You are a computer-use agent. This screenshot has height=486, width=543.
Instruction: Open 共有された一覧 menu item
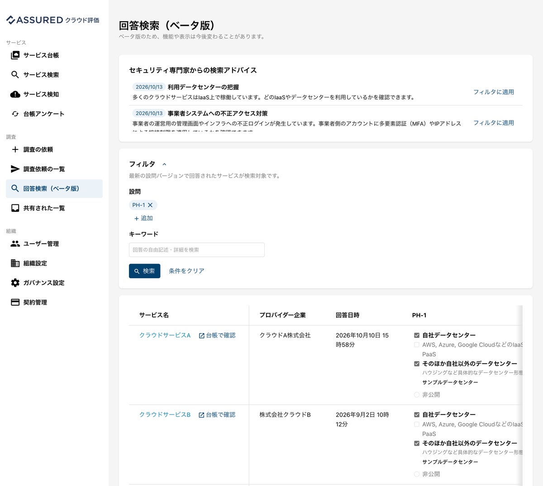(x=54, y=208)
